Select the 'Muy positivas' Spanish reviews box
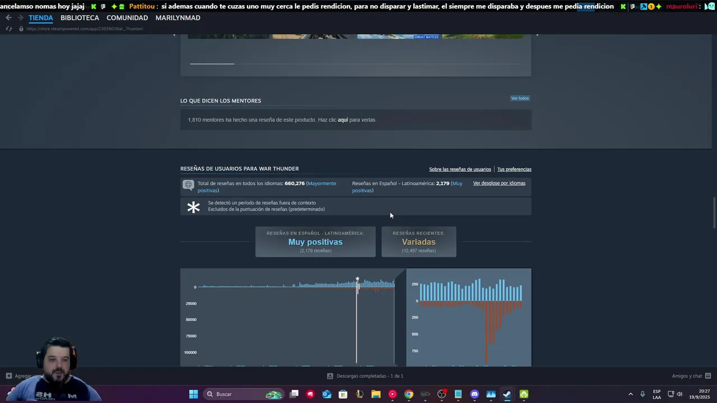The width and height of the screenshot is (717, 403). tap(315, 242)
